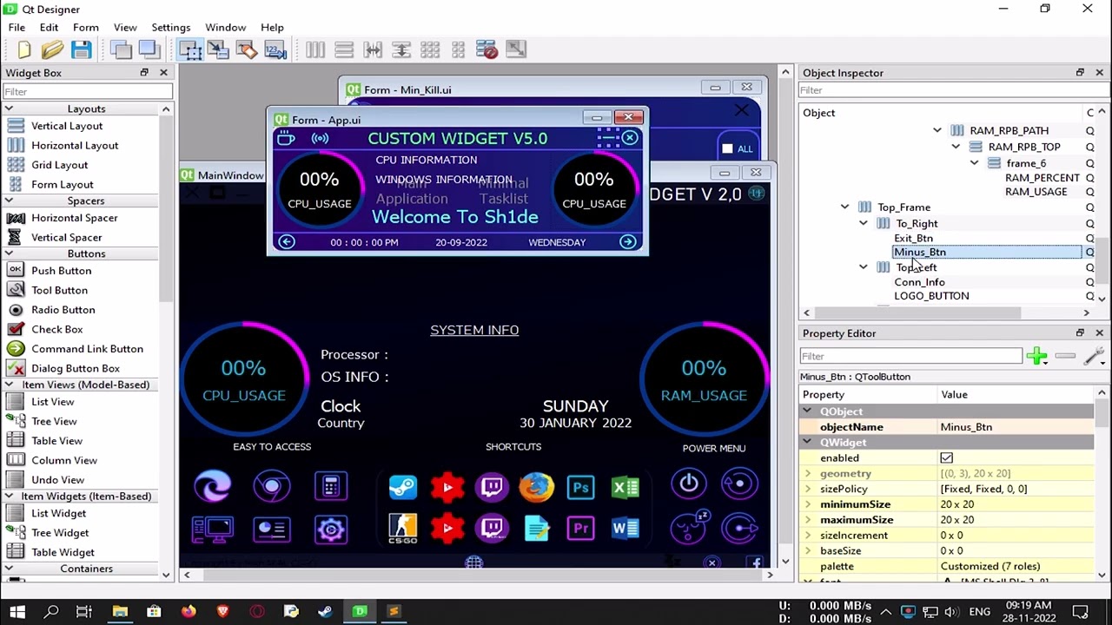This screenshot has width=1112, height=625.
Task: Click the Open form folder icon
Action: [52, 49]
